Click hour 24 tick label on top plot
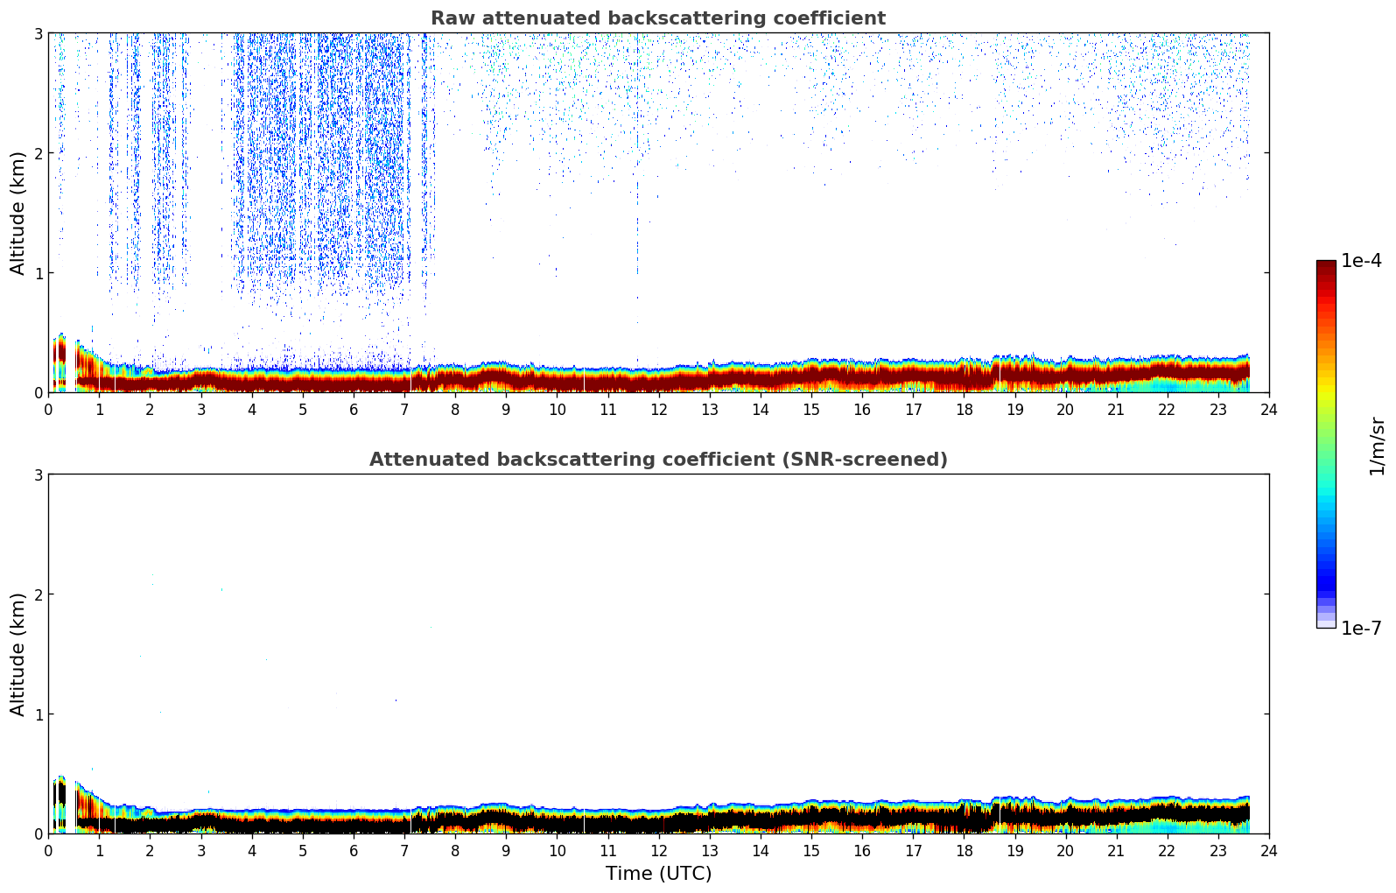The height and width of the screenshot is (893, 1396). tap(1268, 409)
